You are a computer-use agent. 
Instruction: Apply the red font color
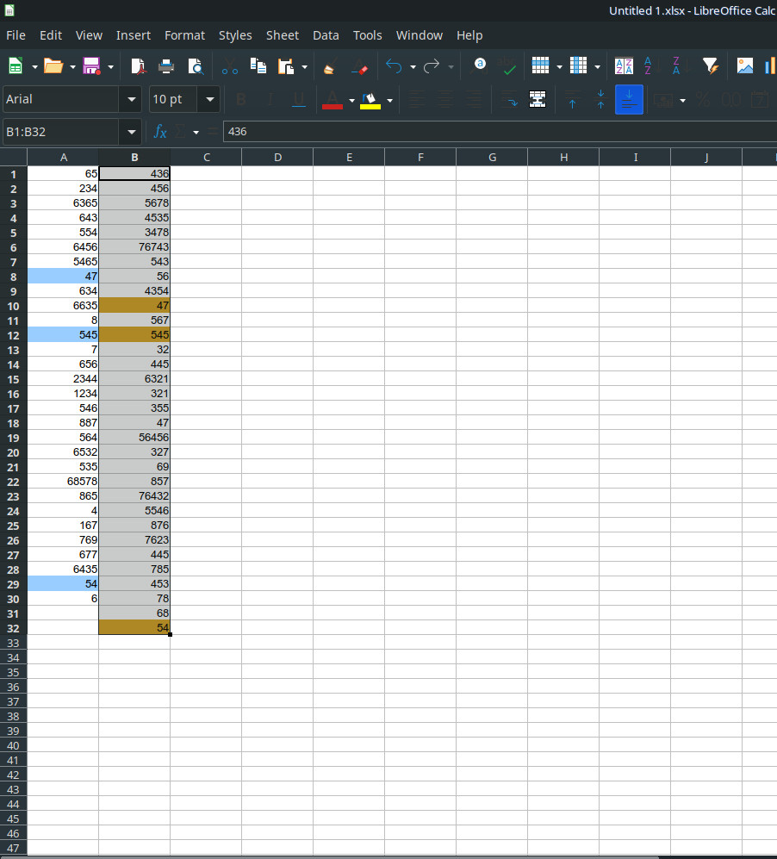coord(333,99)
